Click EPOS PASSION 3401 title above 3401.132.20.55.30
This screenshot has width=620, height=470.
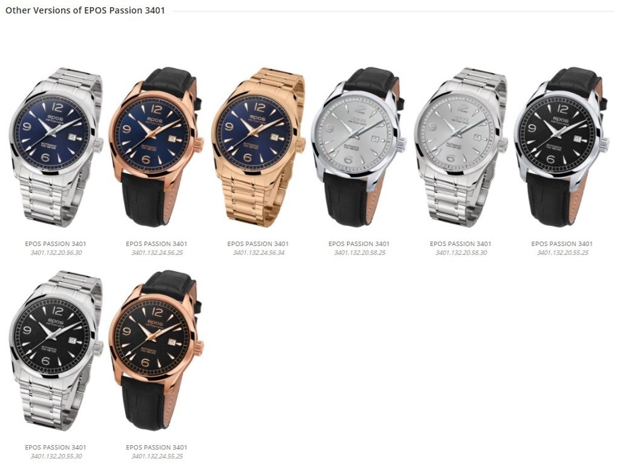click(x=55, y=447)
